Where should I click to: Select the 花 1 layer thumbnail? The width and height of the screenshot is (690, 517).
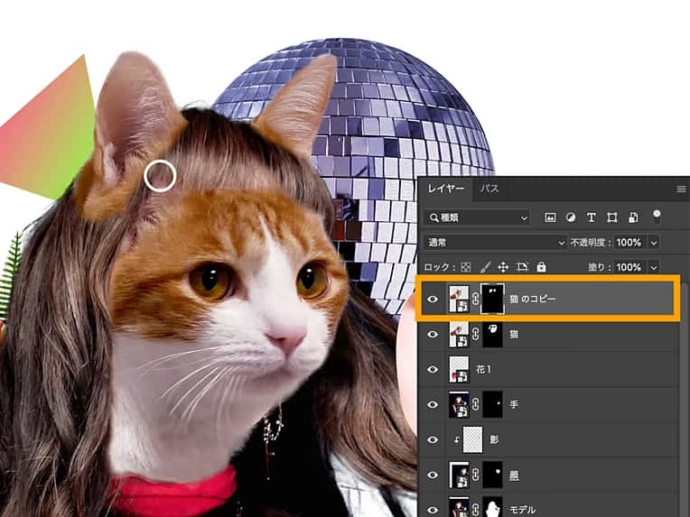(x=459, y=369)
